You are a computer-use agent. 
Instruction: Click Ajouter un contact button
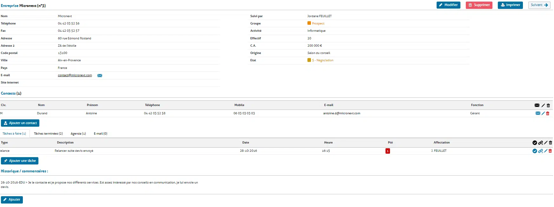click(20, 123)
